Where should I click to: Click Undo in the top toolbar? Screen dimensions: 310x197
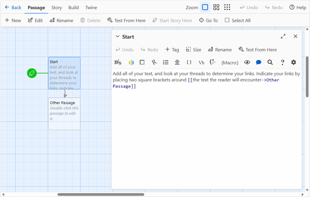coord(249,7)
